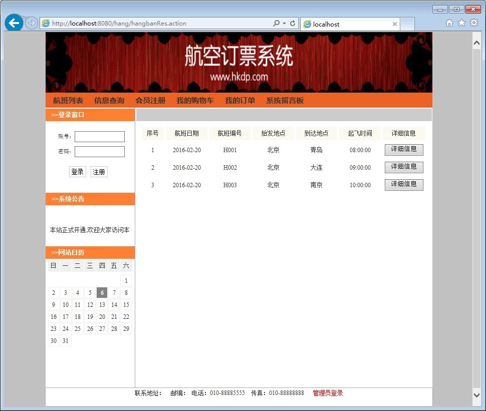Open the 我的订单 menu item
Screen dimensions: 486x411
click(x=240, y=100)
